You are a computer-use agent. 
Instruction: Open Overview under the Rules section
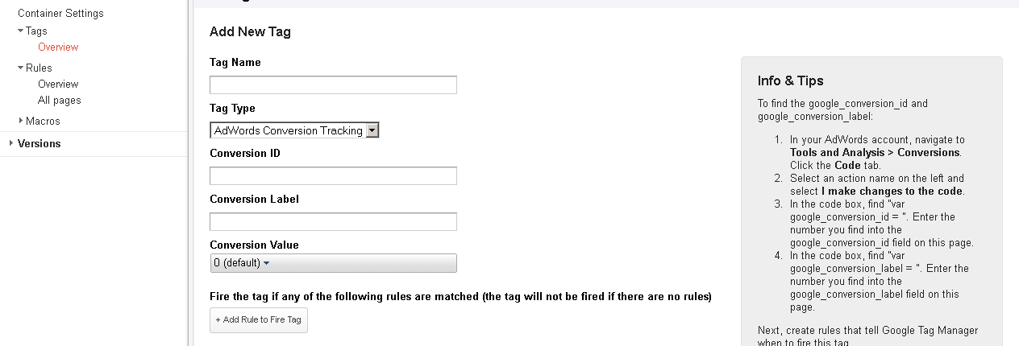coord(58,84)
